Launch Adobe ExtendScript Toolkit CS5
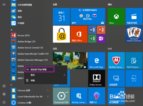 tap(30, 54)
